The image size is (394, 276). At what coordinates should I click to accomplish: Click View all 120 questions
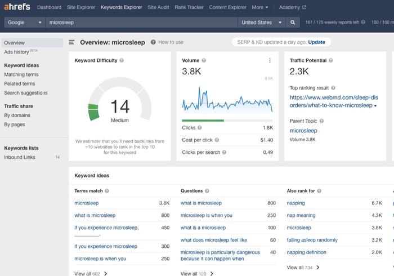click(x=194, y=274)
